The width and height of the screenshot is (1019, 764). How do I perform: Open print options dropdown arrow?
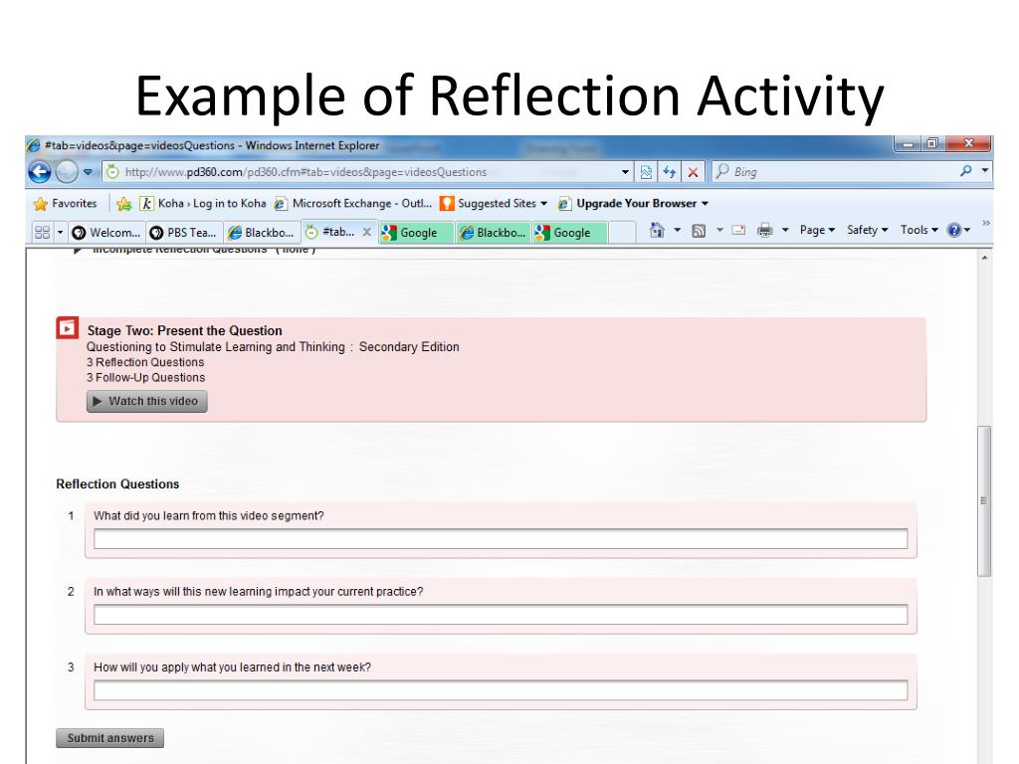[x=784, y=230]
